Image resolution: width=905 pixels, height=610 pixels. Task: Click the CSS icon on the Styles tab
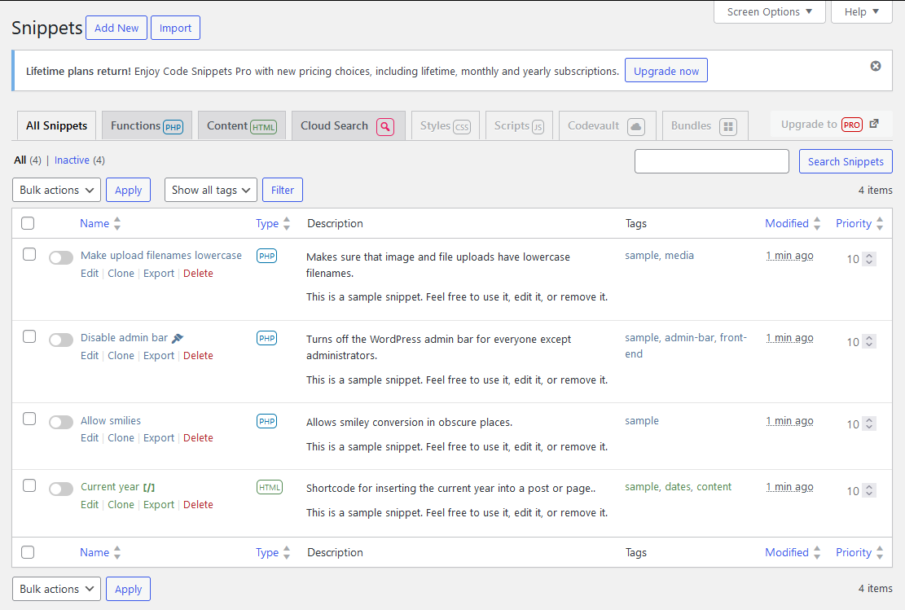(x=462, y=125)
